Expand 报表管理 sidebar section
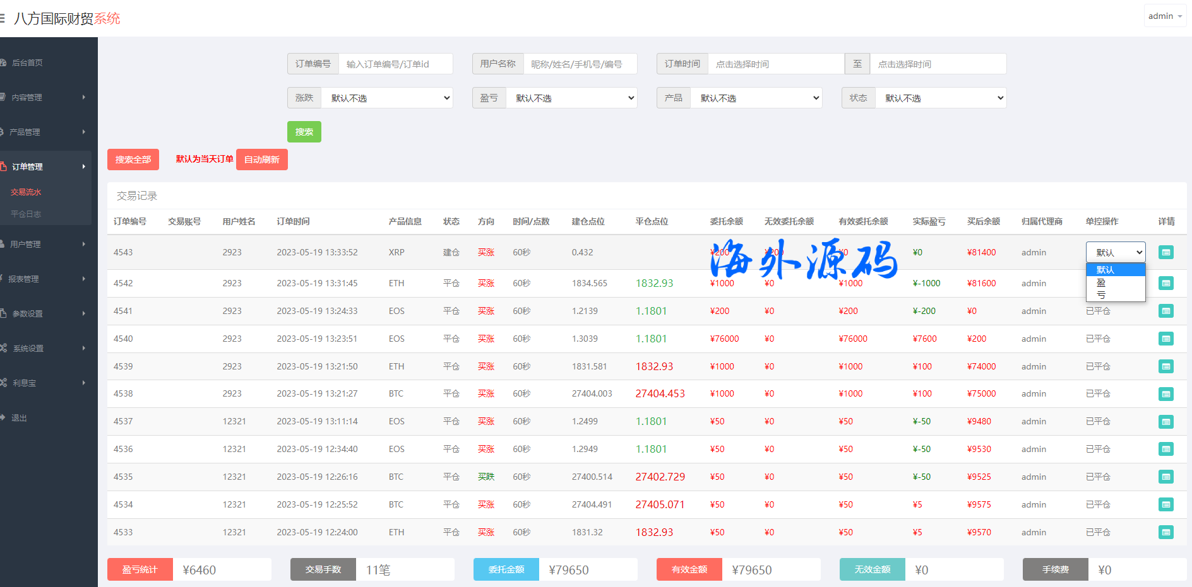This screenshot has width=1192, height=587. pos(44,279)
